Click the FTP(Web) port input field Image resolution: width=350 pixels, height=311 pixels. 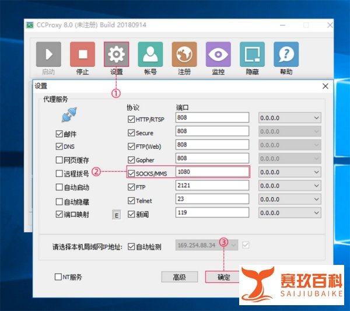pyautogui.click(x=212, y=145)
